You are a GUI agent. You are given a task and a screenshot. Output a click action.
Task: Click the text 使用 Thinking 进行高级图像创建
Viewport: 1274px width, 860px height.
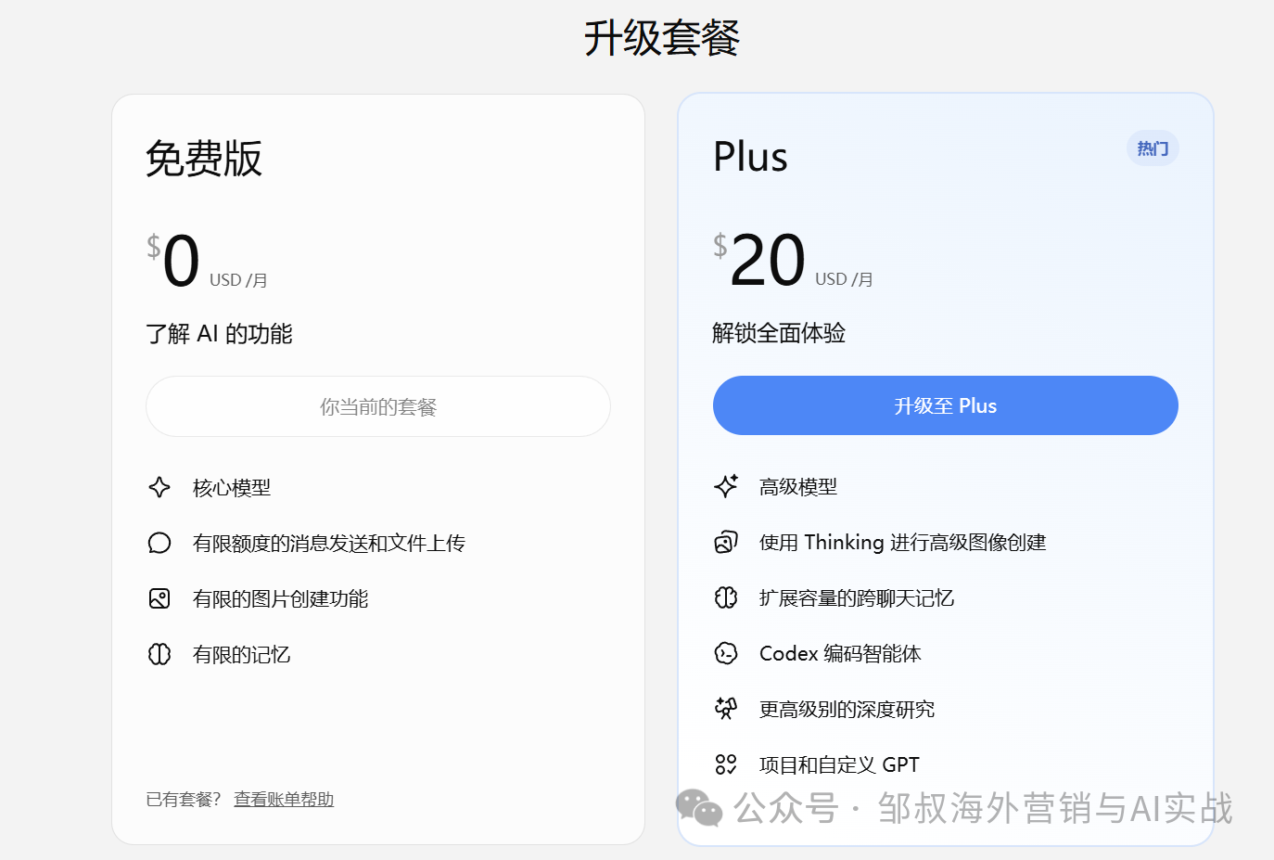pos(903,542)
